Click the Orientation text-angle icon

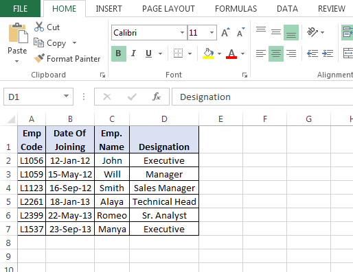point(312,32)
